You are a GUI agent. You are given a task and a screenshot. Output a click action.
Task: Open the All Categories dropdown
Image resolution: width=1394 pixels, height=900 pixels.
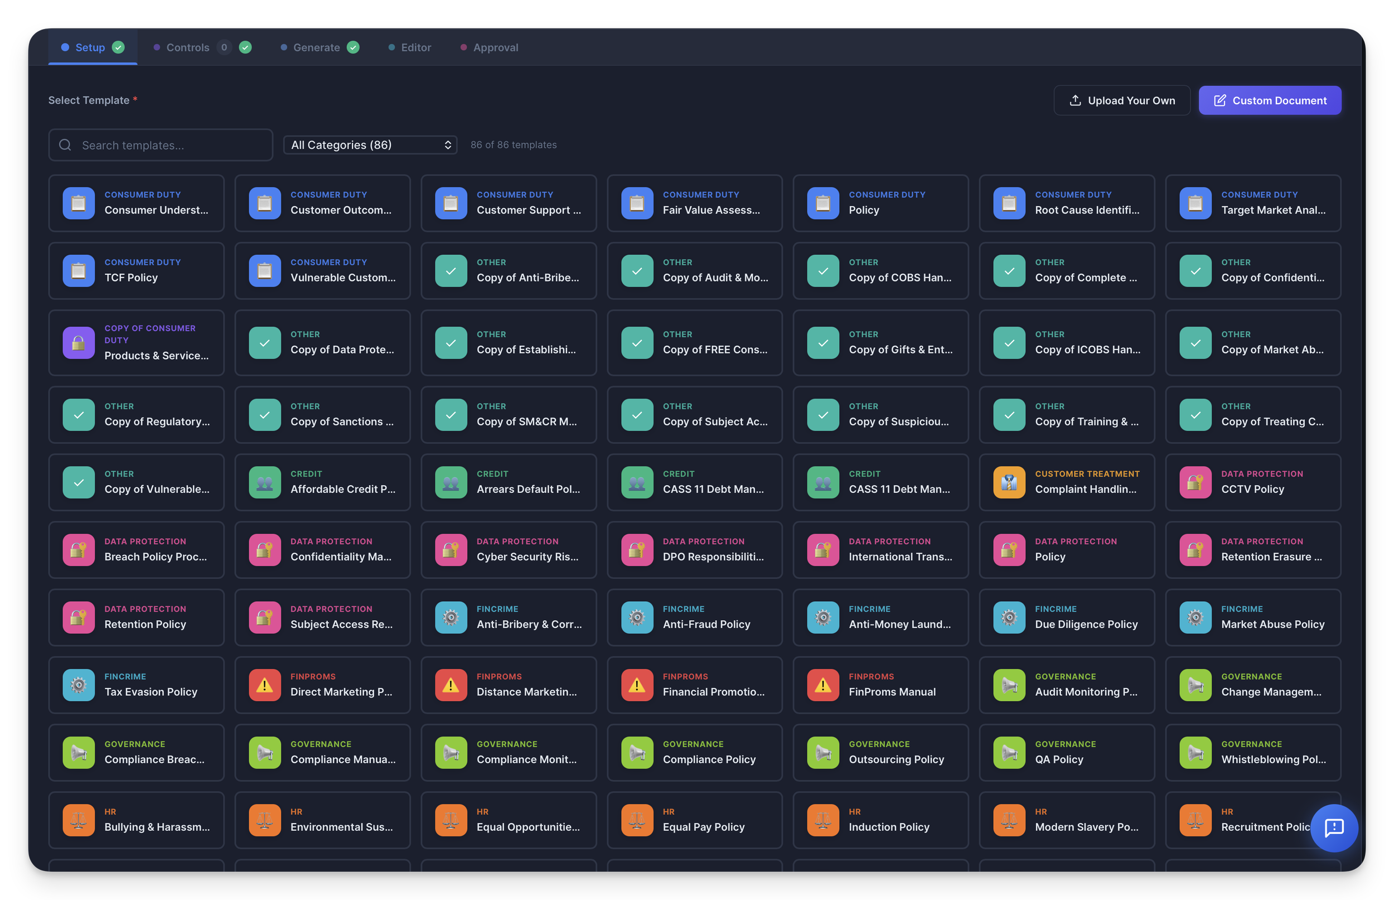click(x=370, y=144)
